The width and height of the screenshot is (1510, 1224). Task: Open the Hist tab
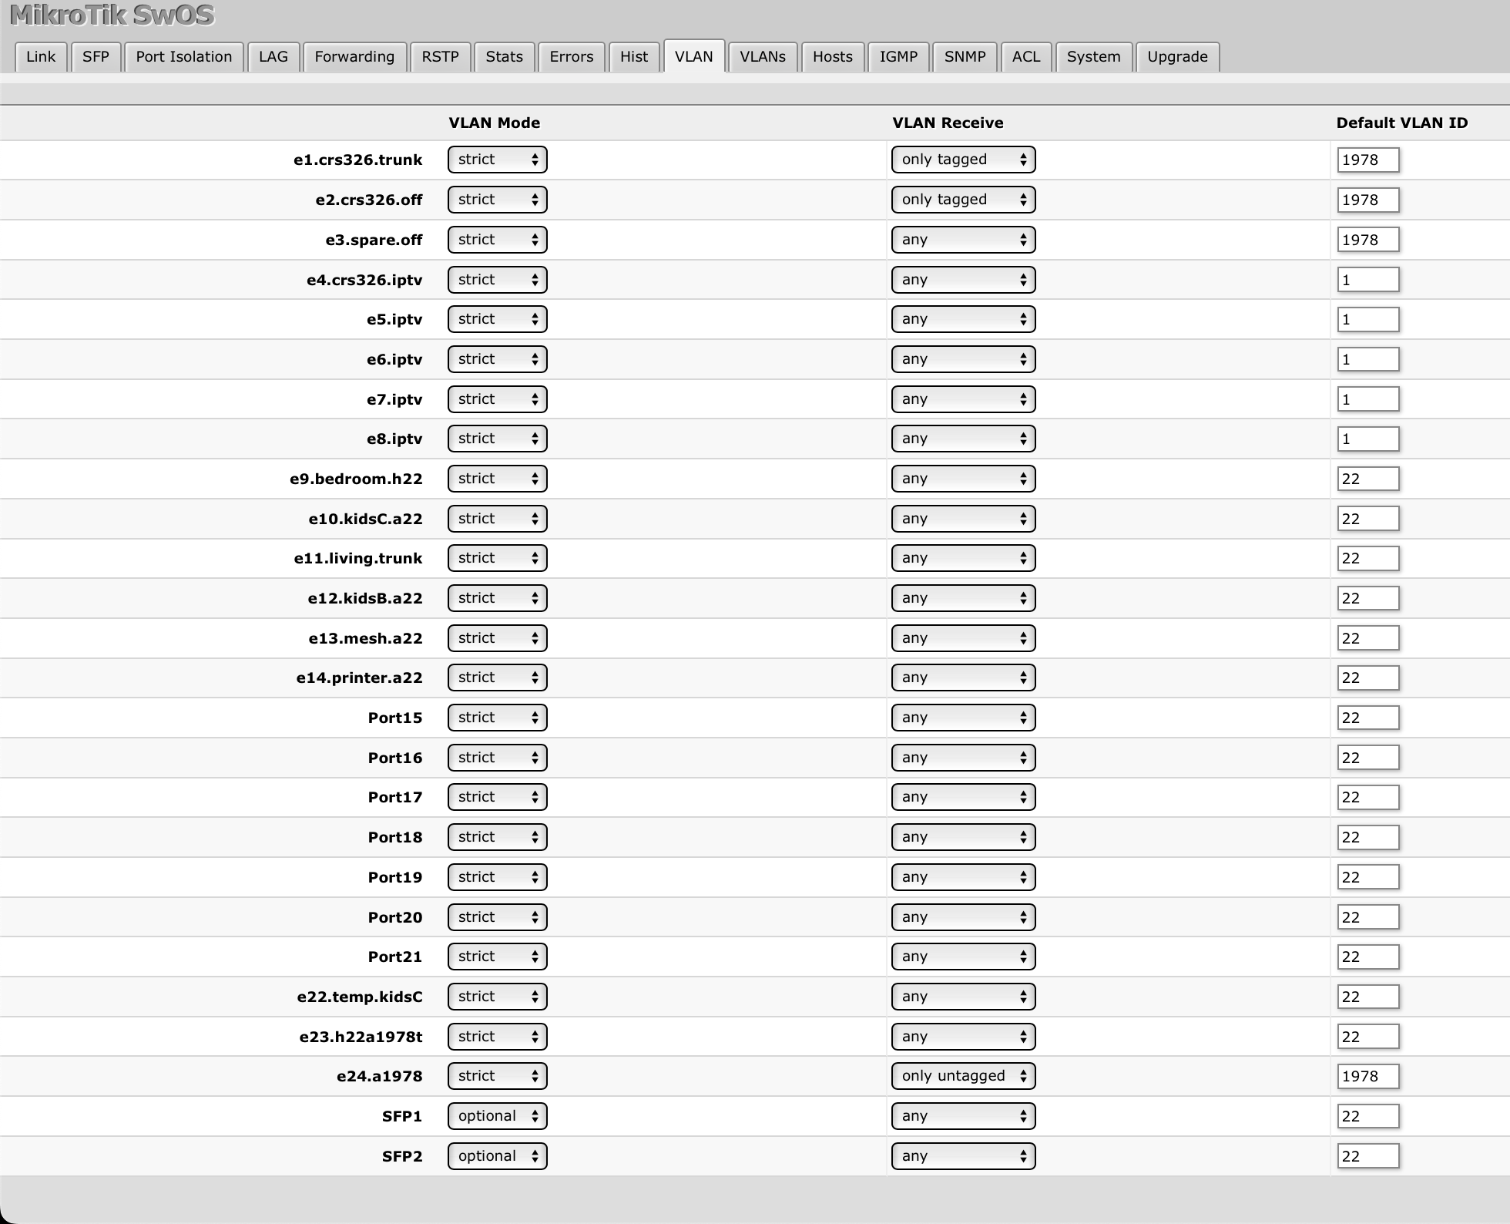click(x=634, y=57)
